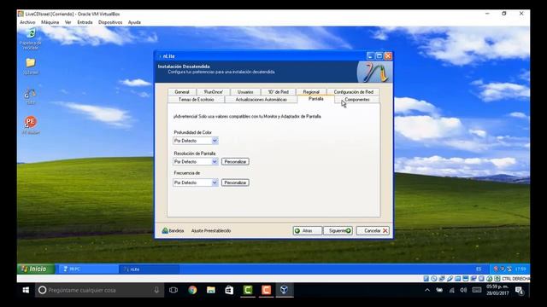The width and height of the screenshot is (547, 307).
Task: Launch the PE Builder desktop shortcut
Action: [x=31, y=125]
